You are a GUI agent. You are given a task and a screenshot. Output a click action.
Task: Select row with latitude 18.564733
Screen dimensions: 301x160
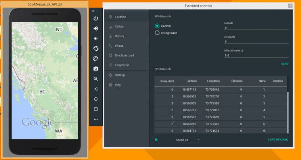coord(220,131)
